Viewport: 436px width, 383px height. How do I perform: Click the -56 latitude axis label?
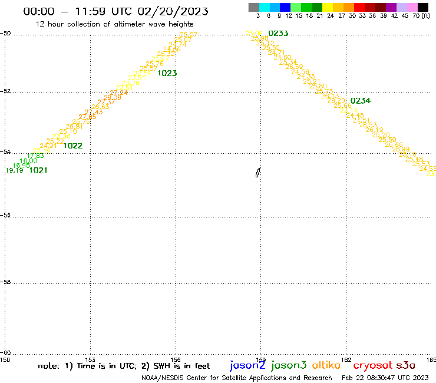click(5, 215)
